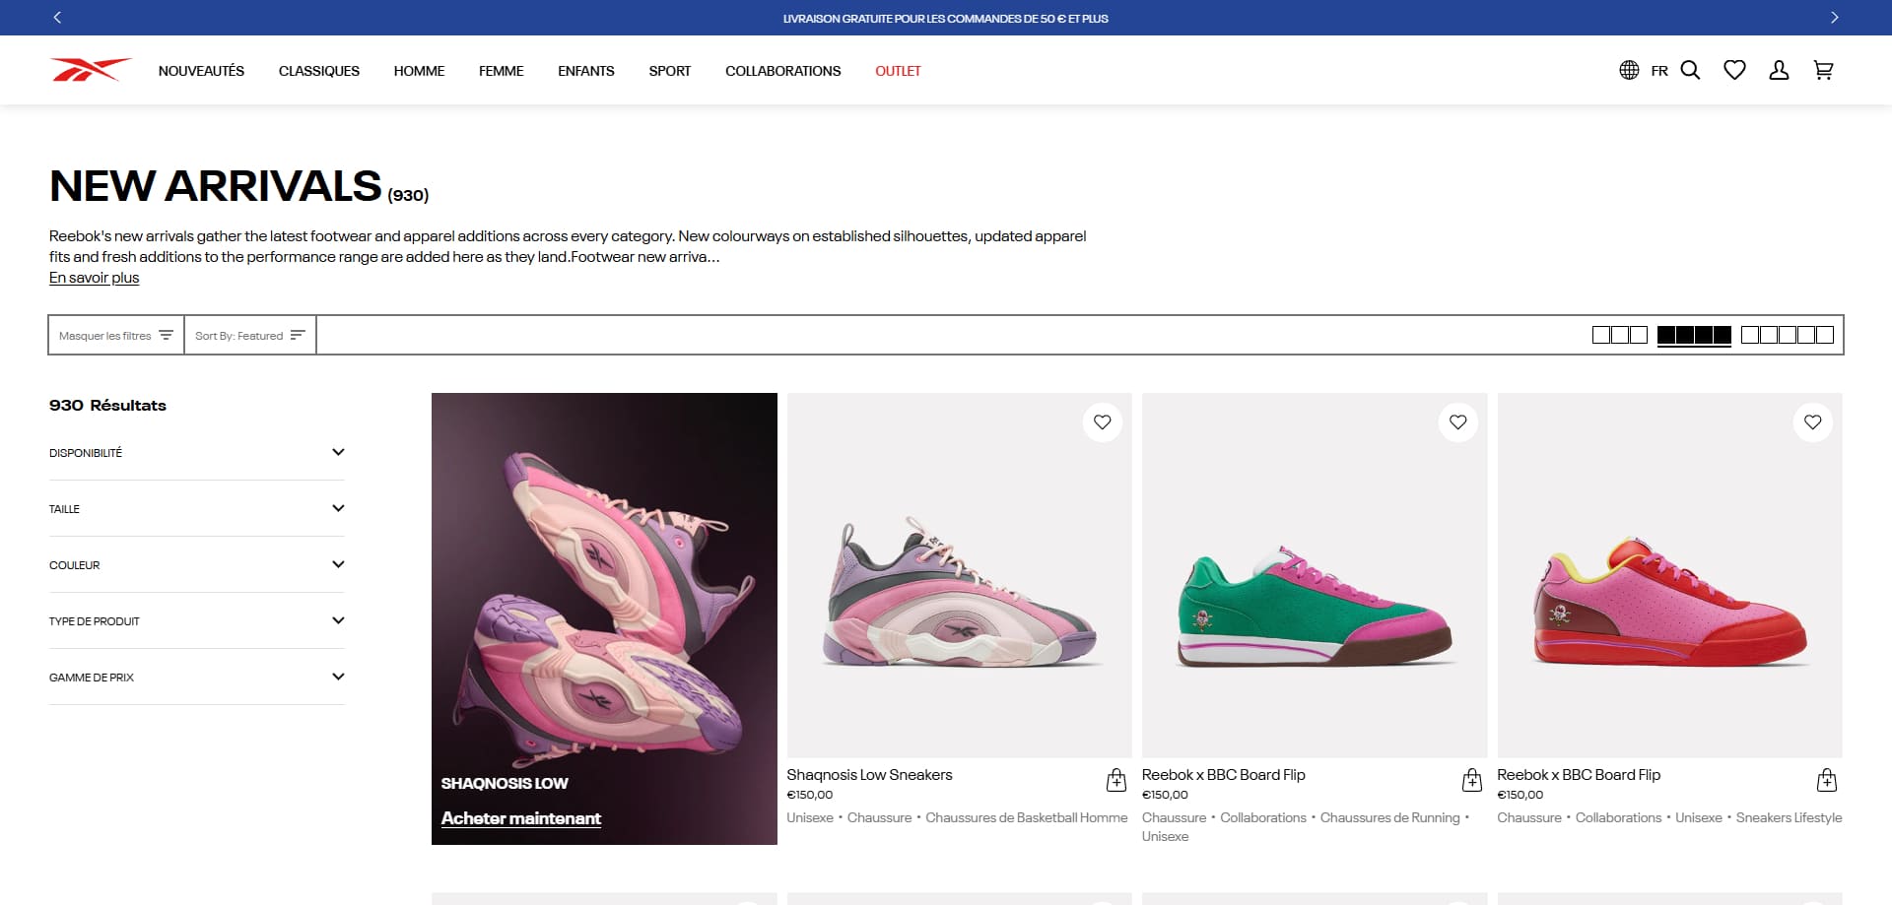1892x905 pixels.
Task: Expand the Type de produit filter
Action: [197, 621]
